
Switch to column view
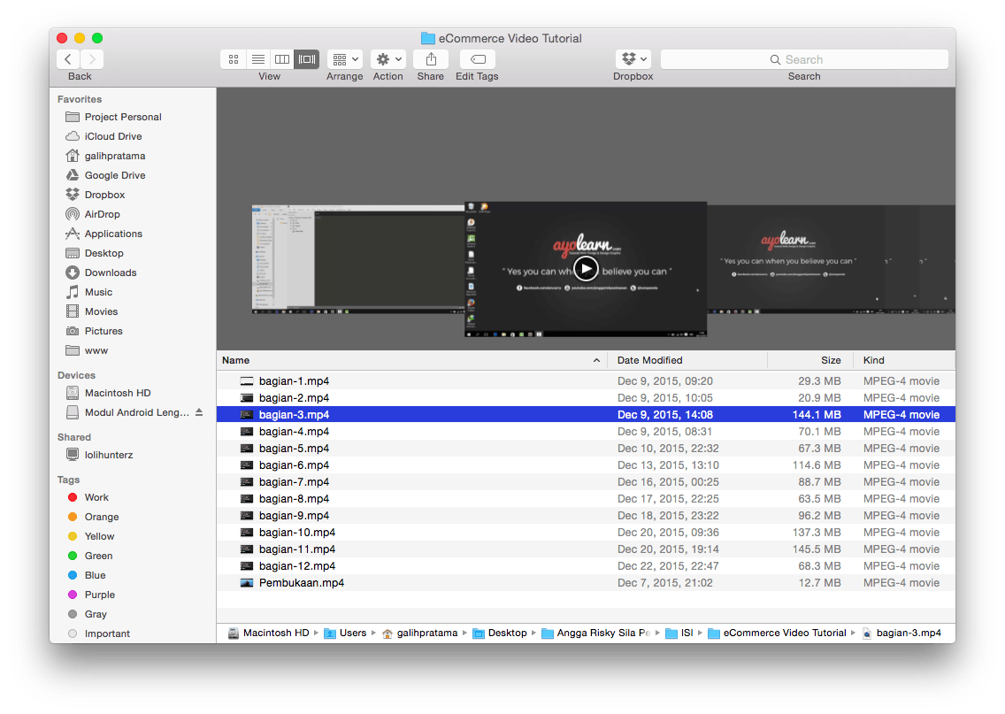coord(282,59)
